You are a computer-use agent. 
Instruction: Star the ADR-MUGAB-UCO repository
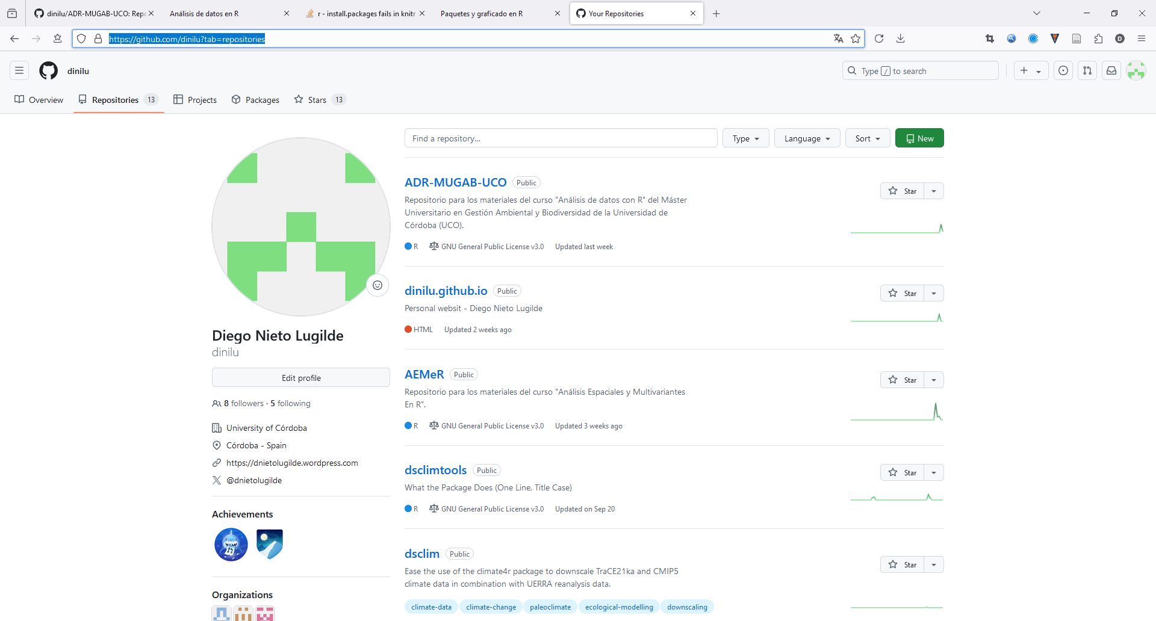902,191
